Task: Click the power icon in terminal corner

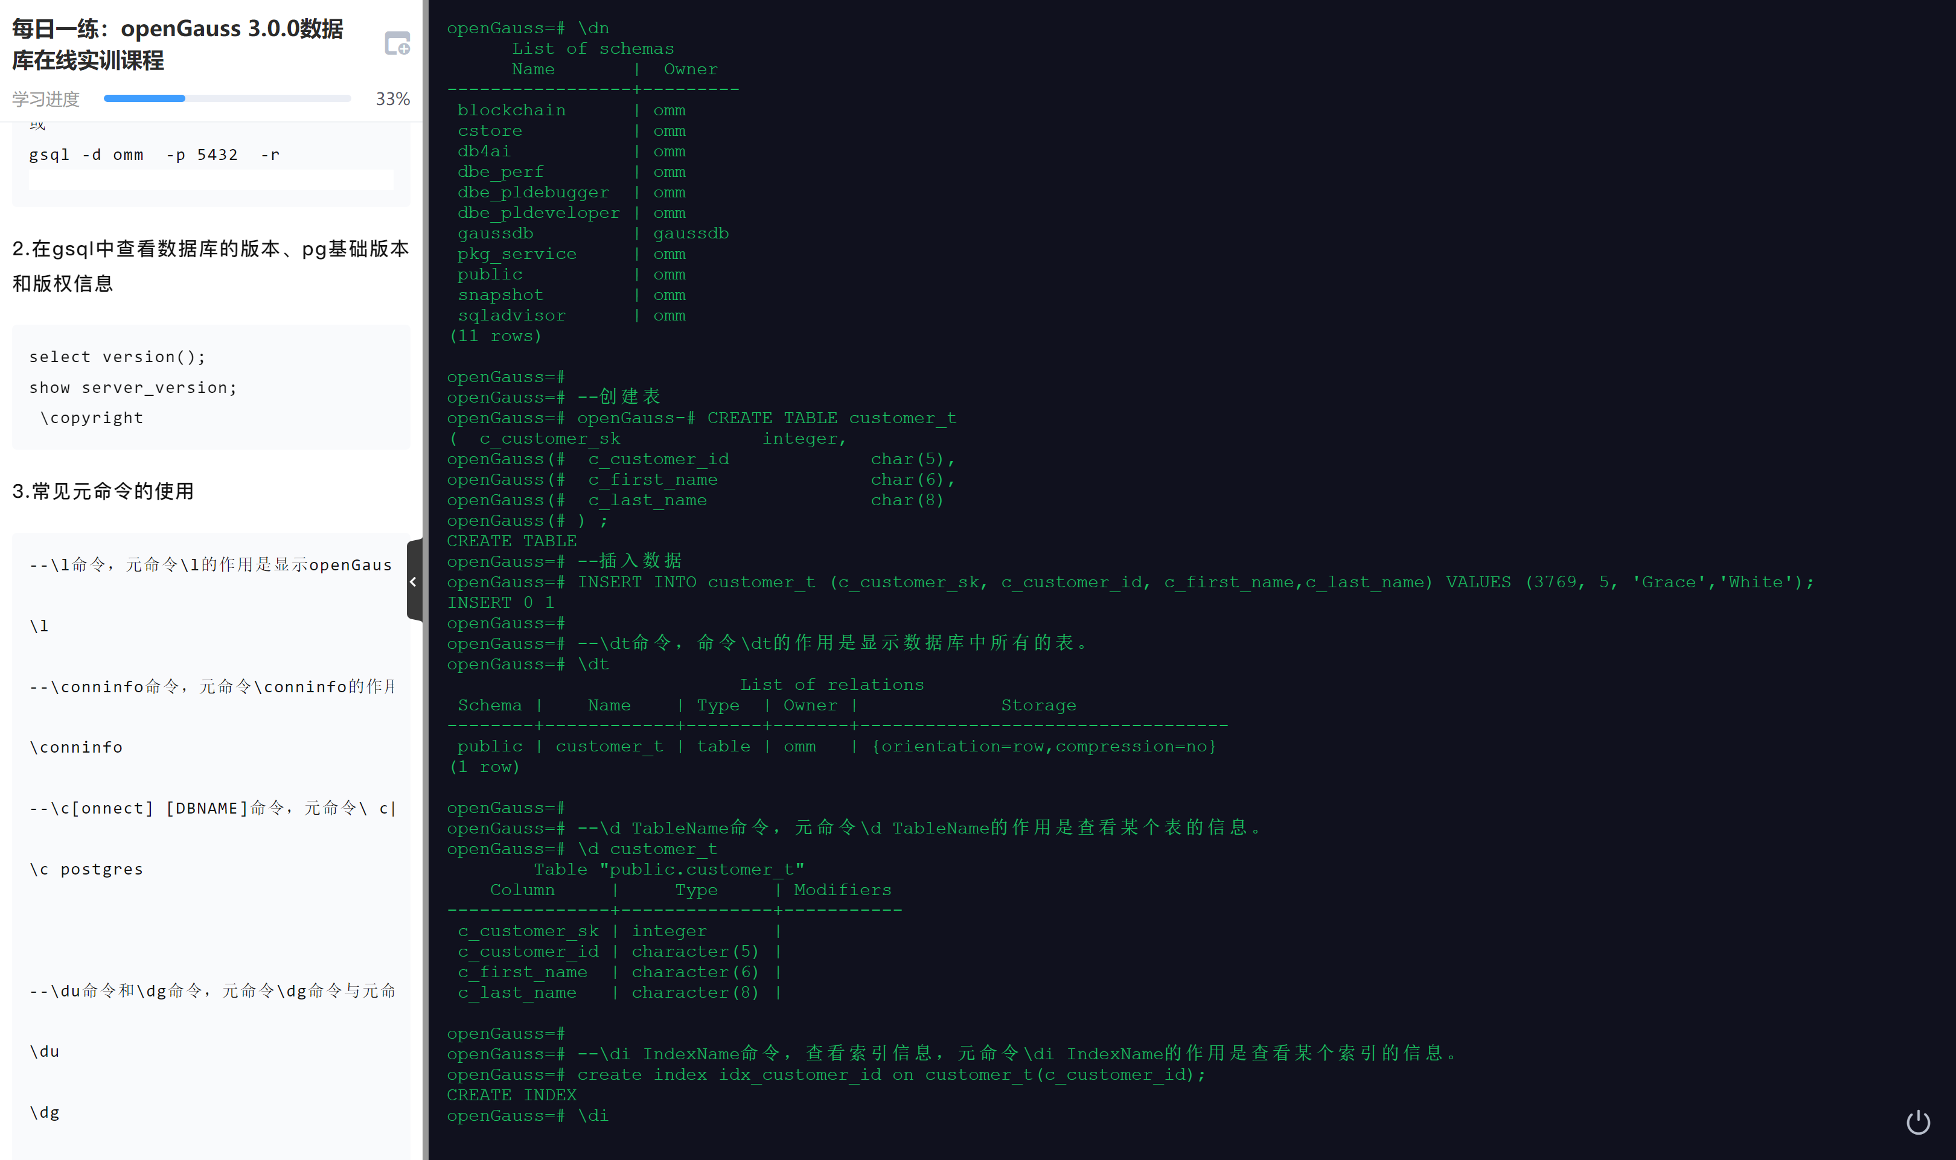Action: (1918, 1123)
